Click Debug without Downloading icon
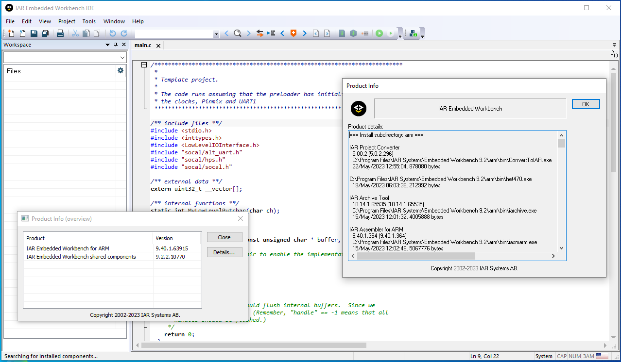 pyautogui.click(x=391, y=33)
